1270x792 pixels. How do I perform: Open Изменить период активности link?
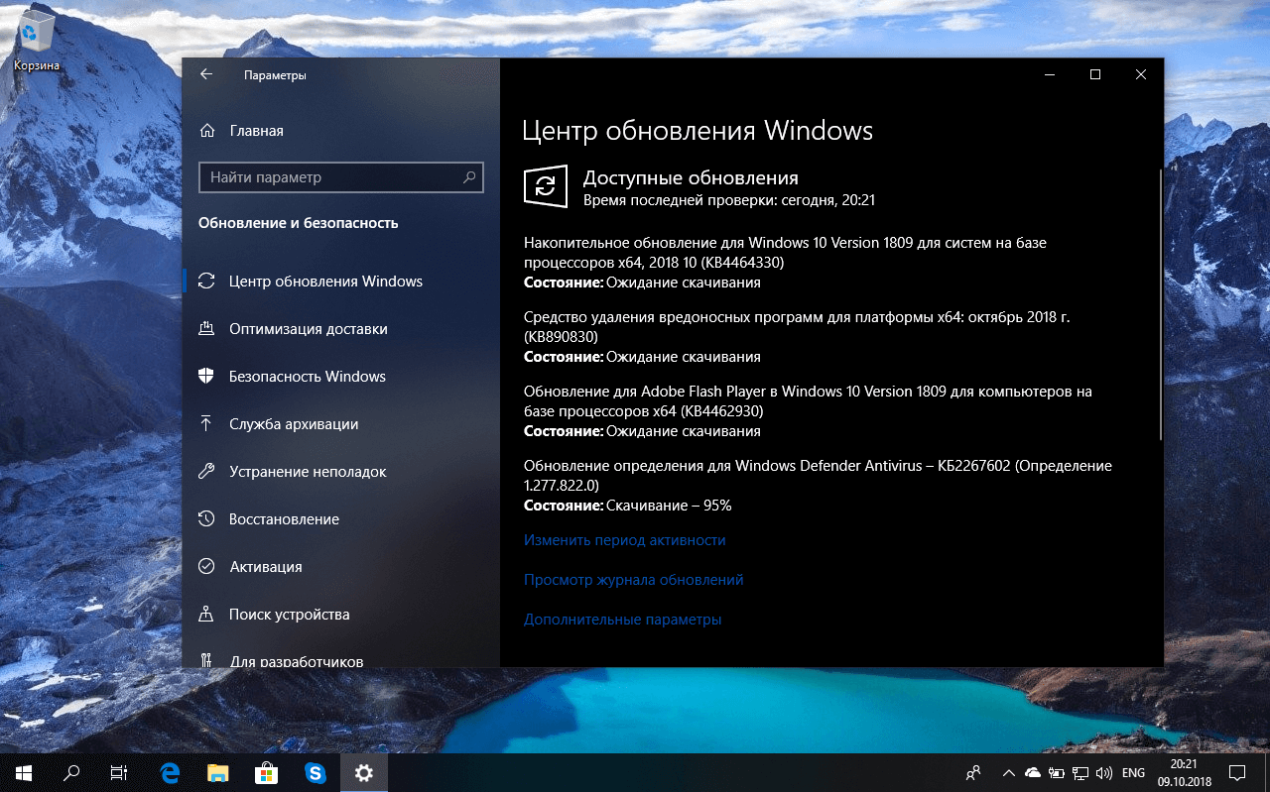click(624, 539)
